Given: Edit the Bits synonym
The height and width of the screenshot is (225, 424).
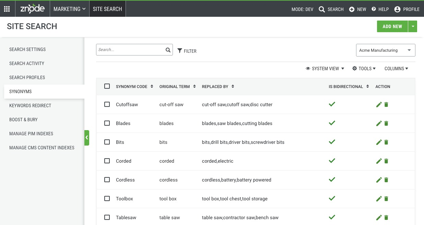Looking at the screenshot, I should click(x=379, y=142).
